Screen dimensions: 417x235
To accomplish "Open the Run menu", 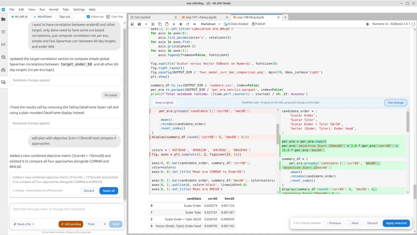I will coord(42,9).
